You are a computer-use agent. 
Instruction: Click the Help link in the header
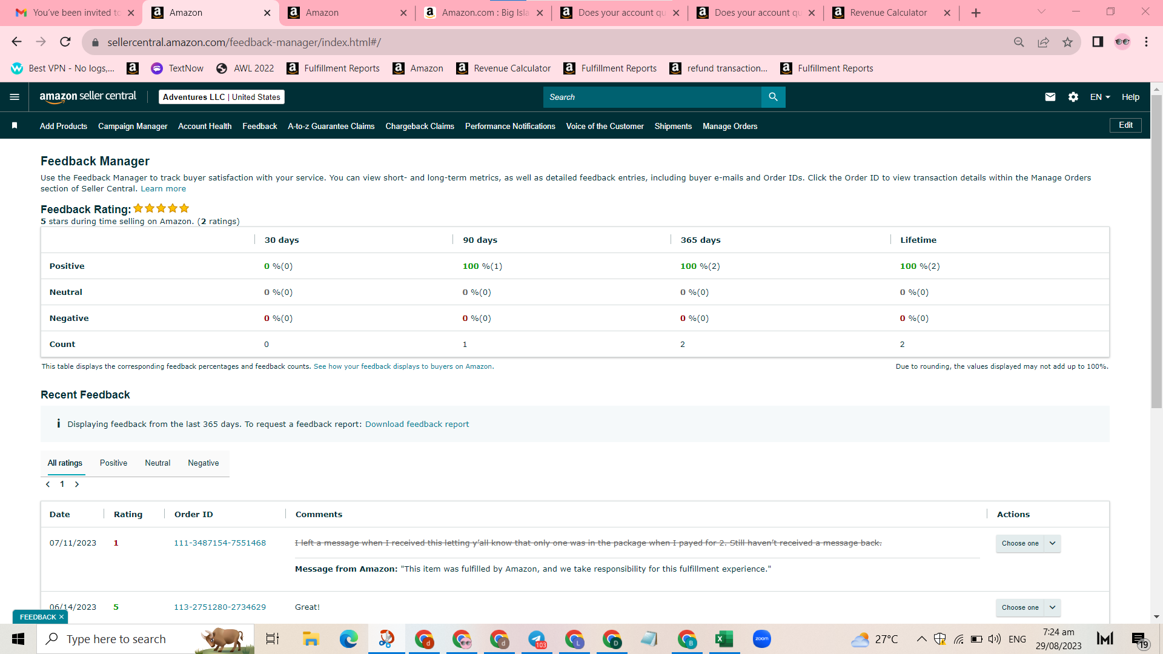click(x=1130, y=97)
